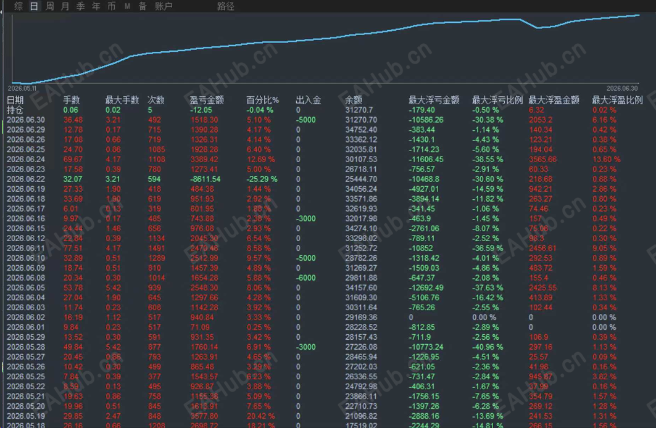Click the percentage 20.42 %
Image resolution: width=656 pixels, height=428 pixels.
(260, 416)
